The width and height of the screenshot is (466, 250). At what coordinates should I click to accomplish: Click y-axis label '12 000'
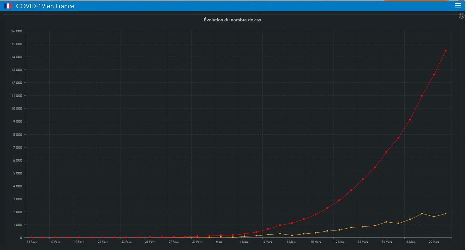[x=17, y=83]
